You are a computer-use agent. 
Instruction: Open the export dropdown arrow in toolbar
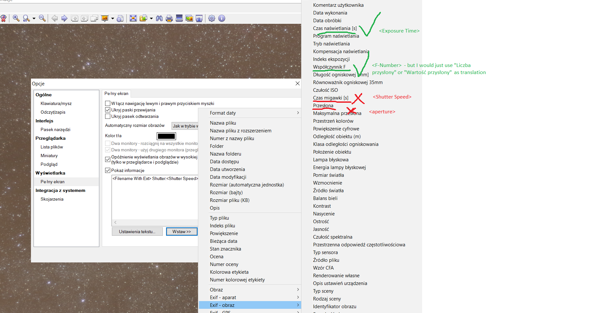tap(151, 18)
